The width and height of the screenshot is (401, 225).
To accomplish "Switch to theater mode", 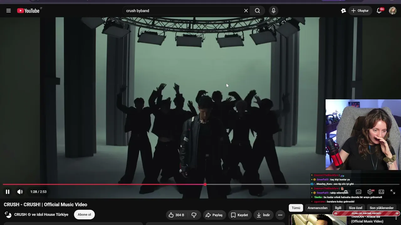I will coord(381,192).
